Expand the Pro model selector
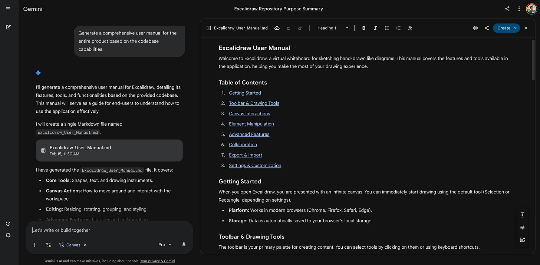The width and height of the screenshot is (540, 265). point(164,245)
